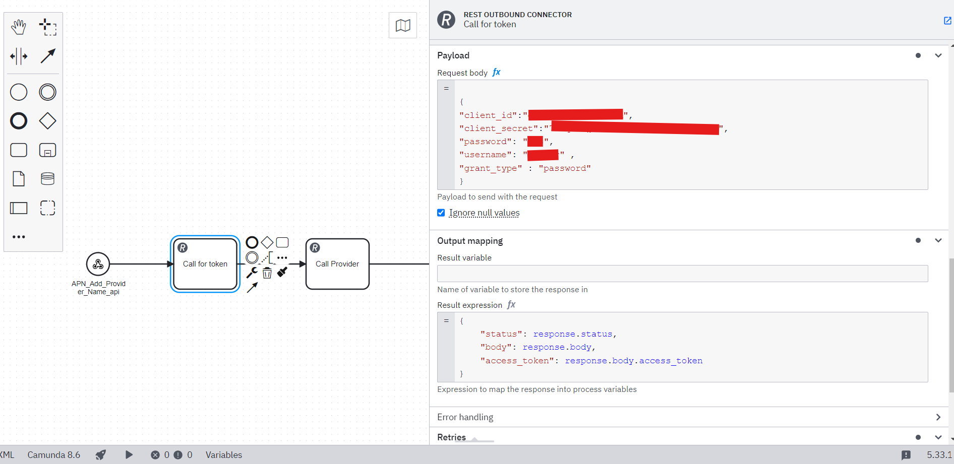Delete Call for token using the trash icon
The width and height of the screenshot is (954, 464).
267,273
